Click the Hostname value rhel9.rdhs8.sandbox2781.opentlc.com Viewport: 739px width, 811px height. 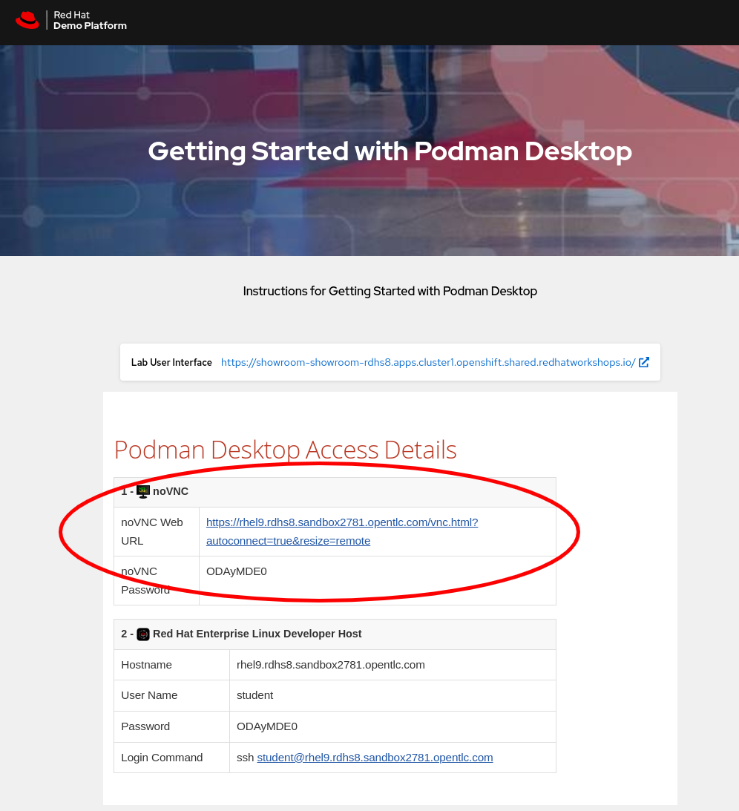click(x=330, y=665)
